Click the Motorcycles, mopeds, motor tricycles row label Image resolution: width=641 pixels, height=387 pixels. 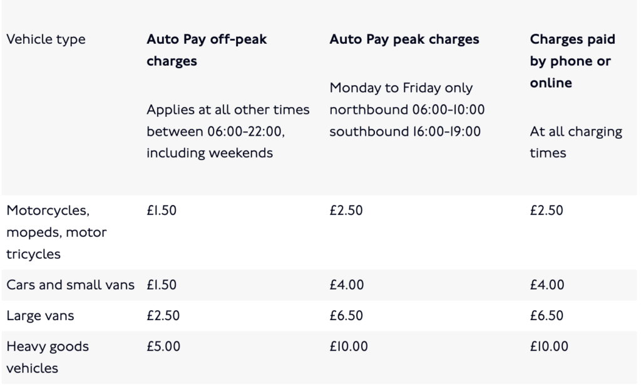56,232
